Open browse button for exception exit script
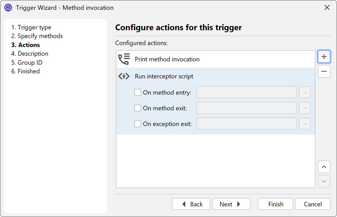The image size is (337, 217). 305,124
